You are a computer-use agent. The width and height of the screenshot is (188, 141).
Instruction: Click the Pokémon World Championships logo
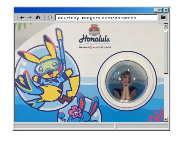pos(94,29)
